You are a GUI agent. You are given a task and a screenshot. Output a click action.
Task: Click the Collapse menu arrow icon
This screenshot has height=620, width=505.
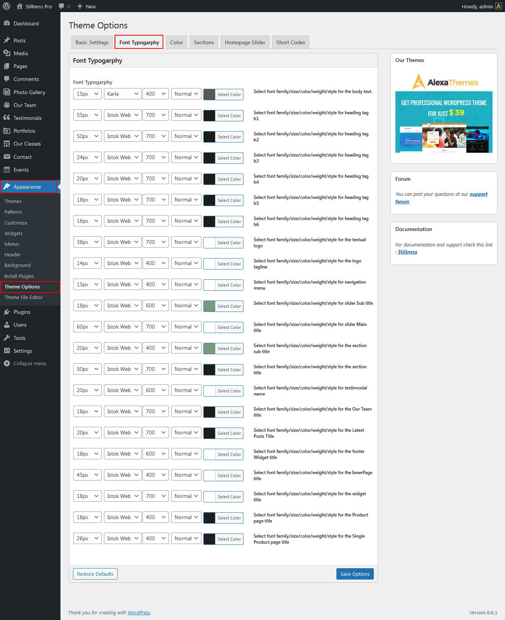coord(7,363)
